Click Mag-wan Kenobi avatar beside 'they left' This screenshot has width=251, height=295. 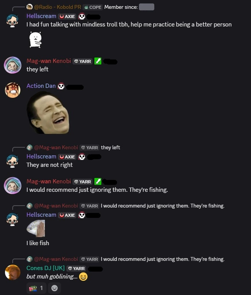13,65
